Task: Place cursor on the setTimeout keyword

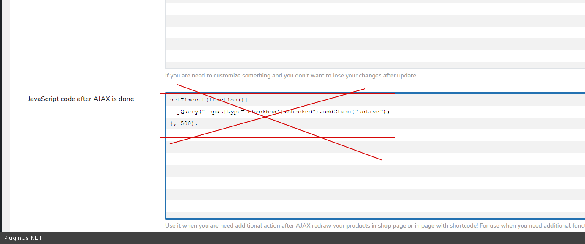Action: pyautogui.click(x=187, y=100)
